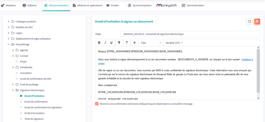Click the paragraph formatting icon
This screenshot has width=265, height=122.
coord(119,43)
